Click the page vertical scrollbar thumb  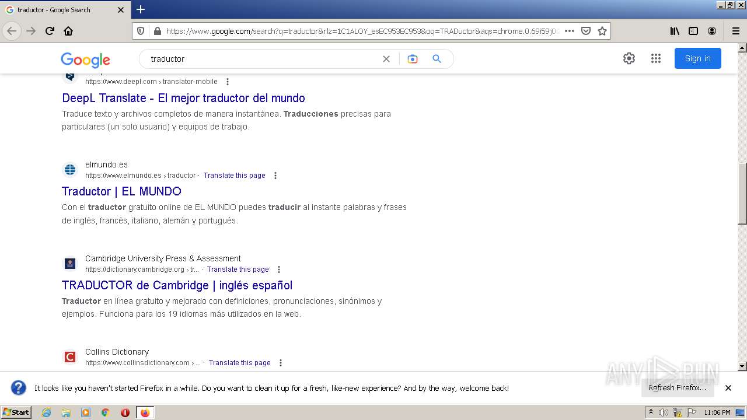click(x=742, y=193)
